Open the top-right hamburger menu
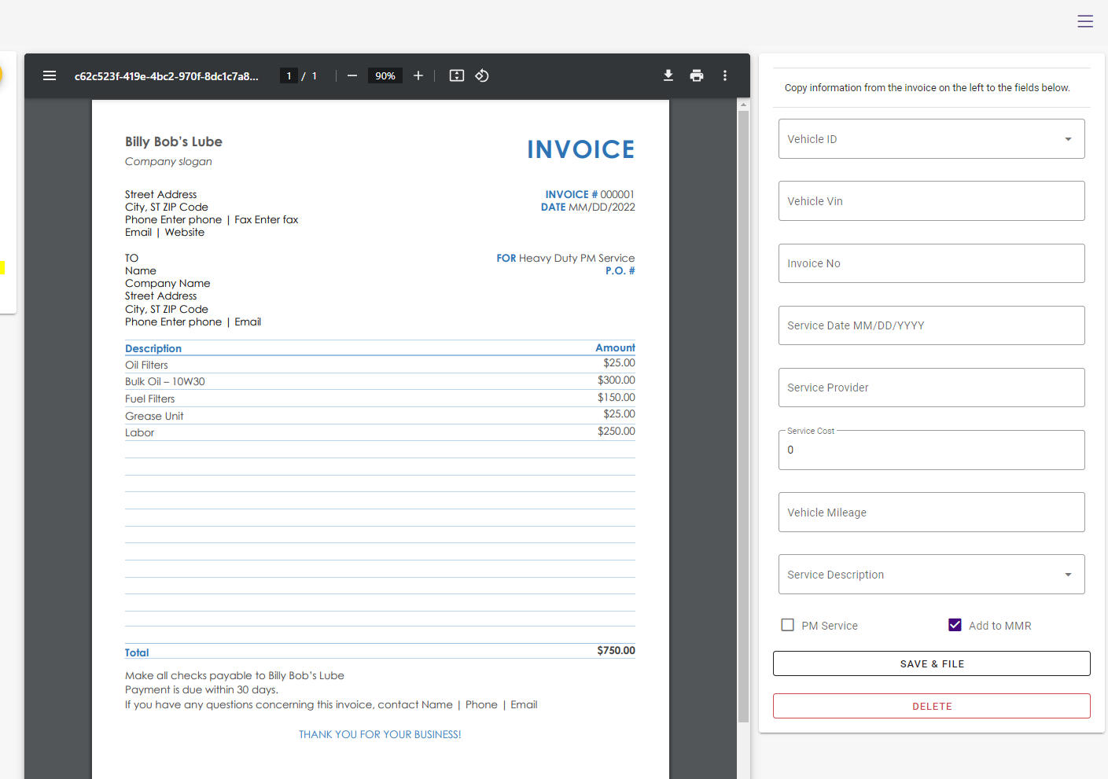 click(1085, 21)
